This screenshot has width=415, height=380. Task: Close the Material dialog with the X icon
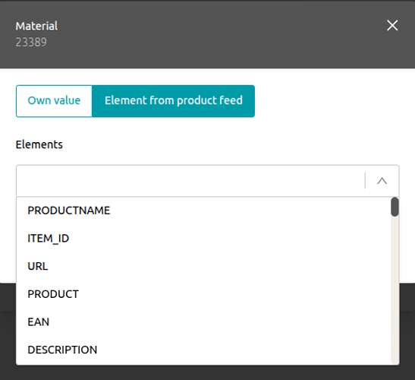pos(392,26)
